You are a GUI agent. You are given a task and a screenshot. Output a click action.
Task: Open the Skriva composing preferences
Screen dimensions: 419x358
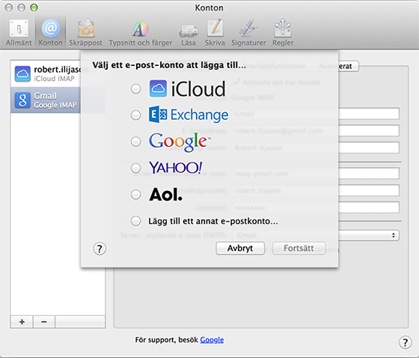click(x=215, y=33)
